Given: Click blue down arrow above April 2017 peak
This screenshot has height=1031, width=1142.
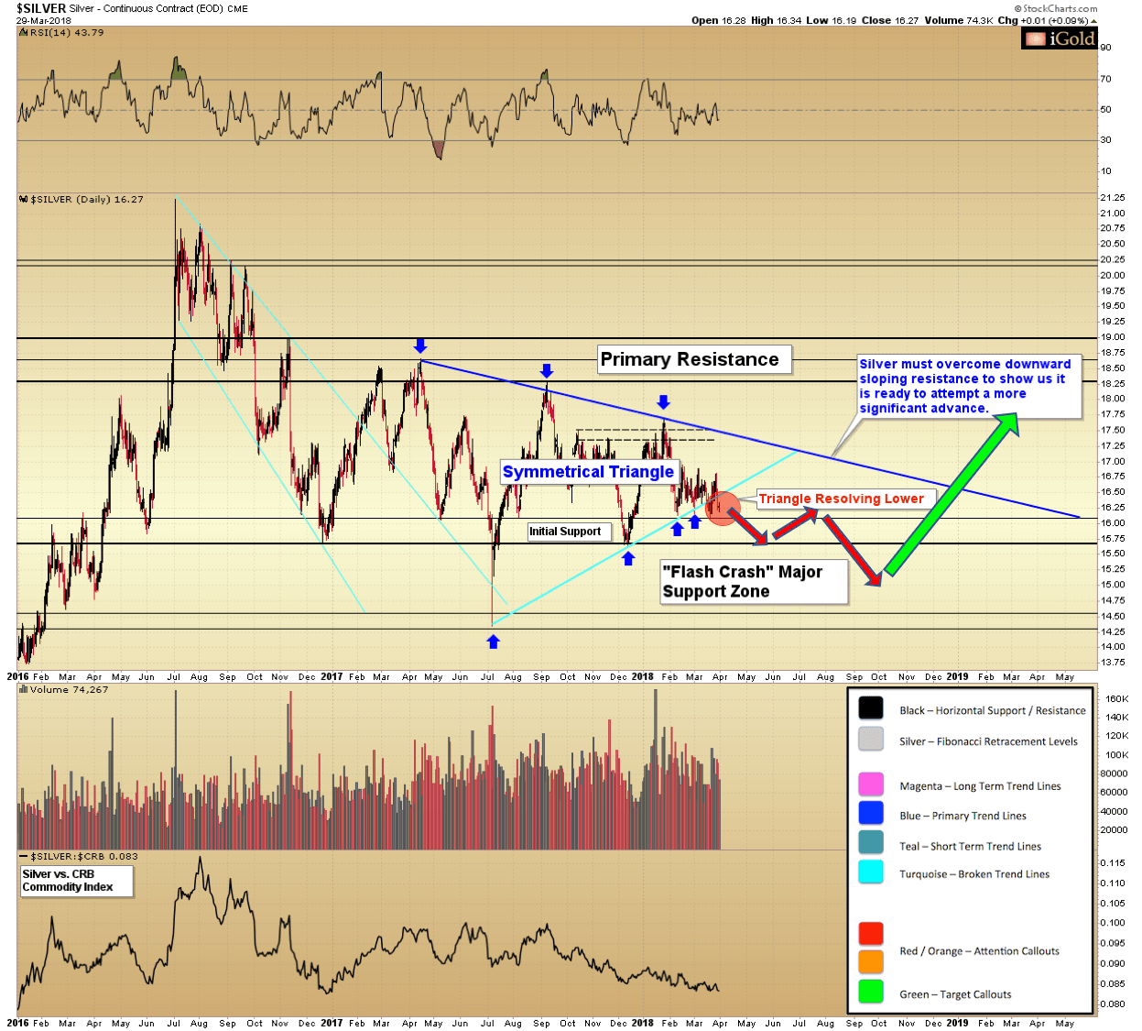Looking at the screenshot, I should pos(419,345).
